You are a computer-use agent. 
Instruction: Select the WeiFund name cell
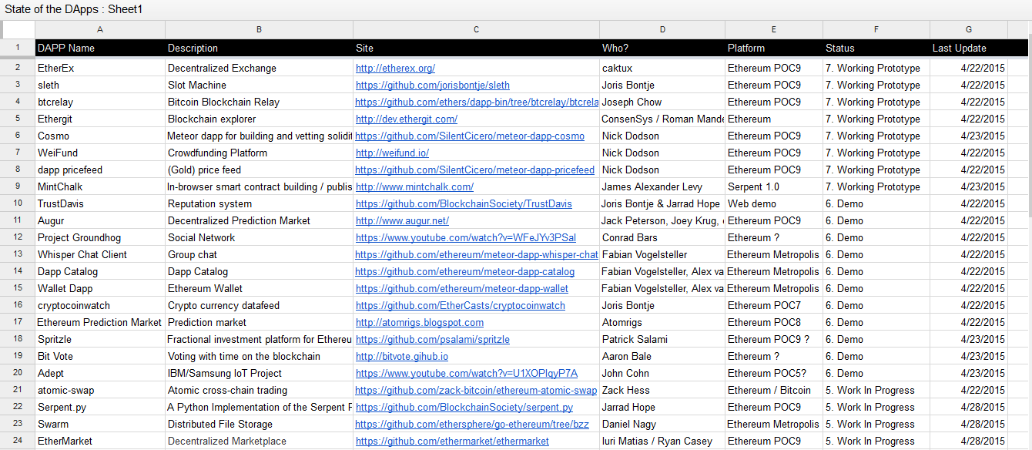tap(100, 153)
